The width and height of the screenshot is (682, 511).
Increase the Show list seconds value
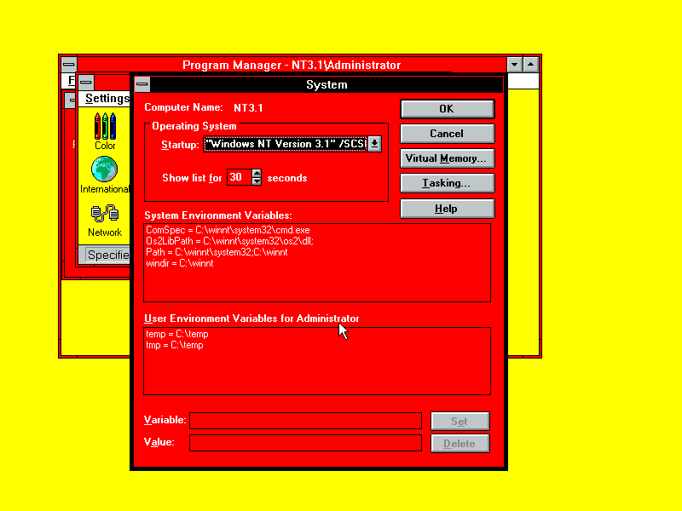click(257, 173)
